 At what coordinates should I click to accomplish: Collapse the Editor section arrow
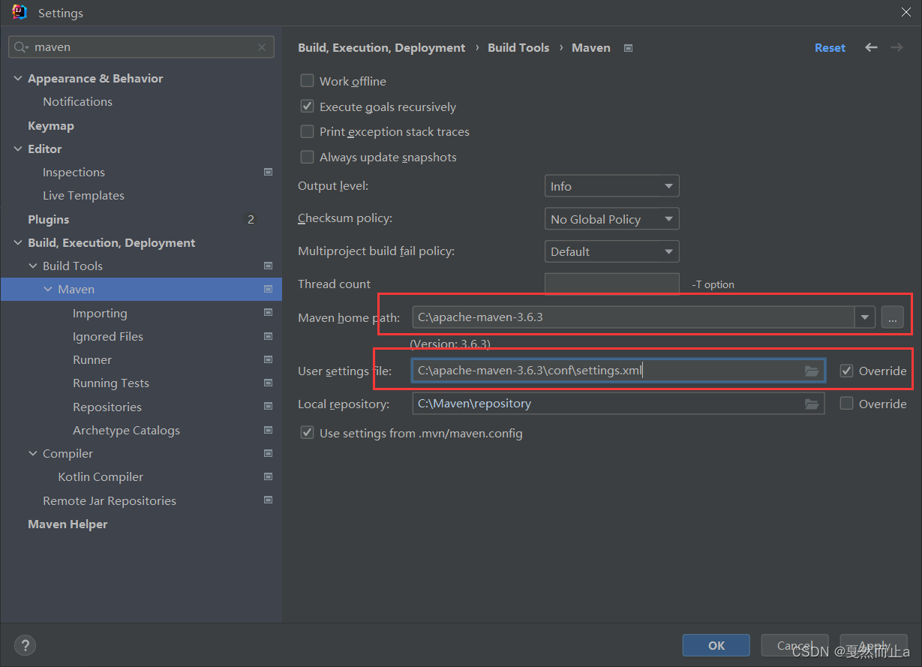18,149
